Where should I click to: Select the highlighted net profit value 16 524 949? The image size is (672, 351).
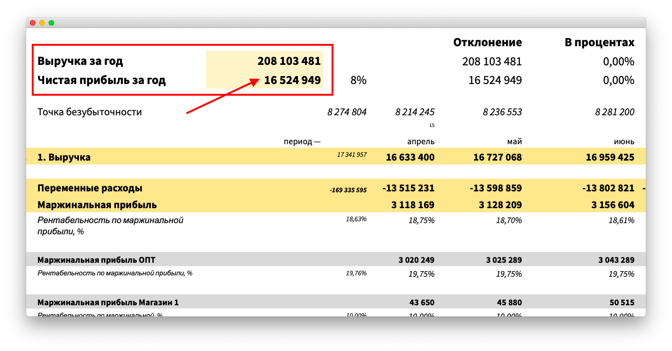292,80
